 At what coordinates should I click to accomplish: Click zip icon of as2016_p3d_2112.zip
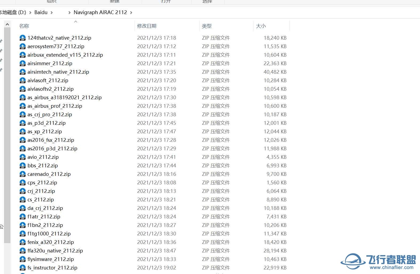(x=23, y=148)
